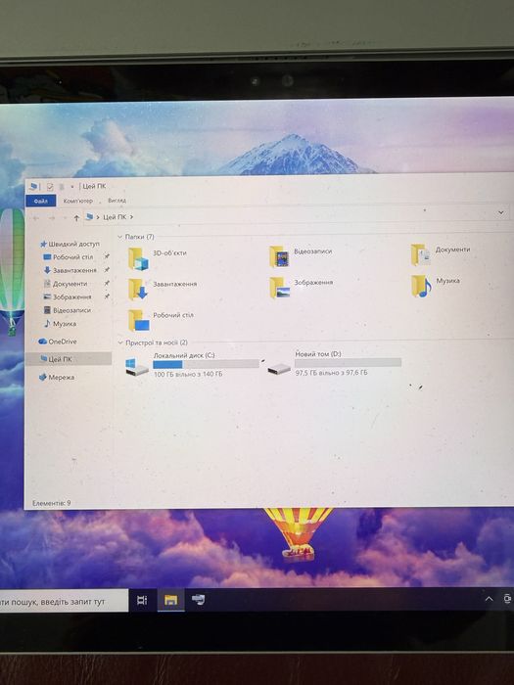Viewport: 514px width, 685px height.
Task: Click the Елементів: 9 status bar text
Action: click(x=52, y=503)
